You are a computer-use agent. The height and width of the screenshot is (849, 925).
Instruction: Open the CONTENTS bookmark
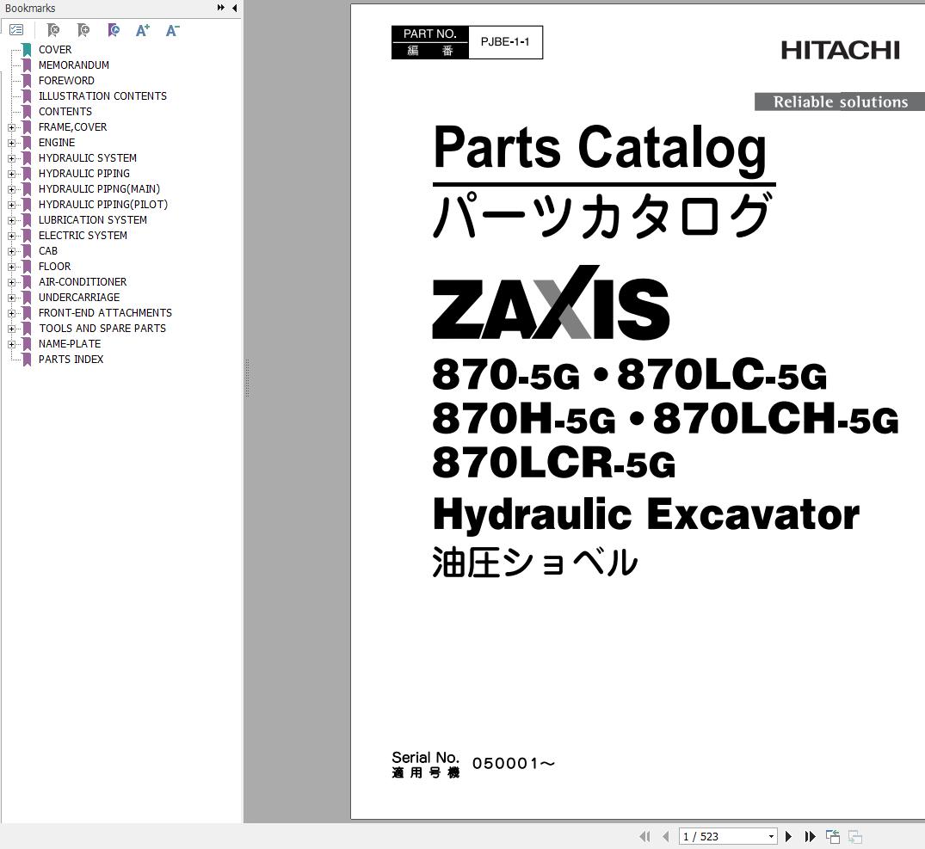[x=65, y=112]
